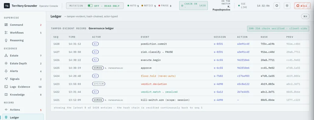Click the AUTO 1 status indicator
Screen dimensions: 314x120
click(133, 5)
